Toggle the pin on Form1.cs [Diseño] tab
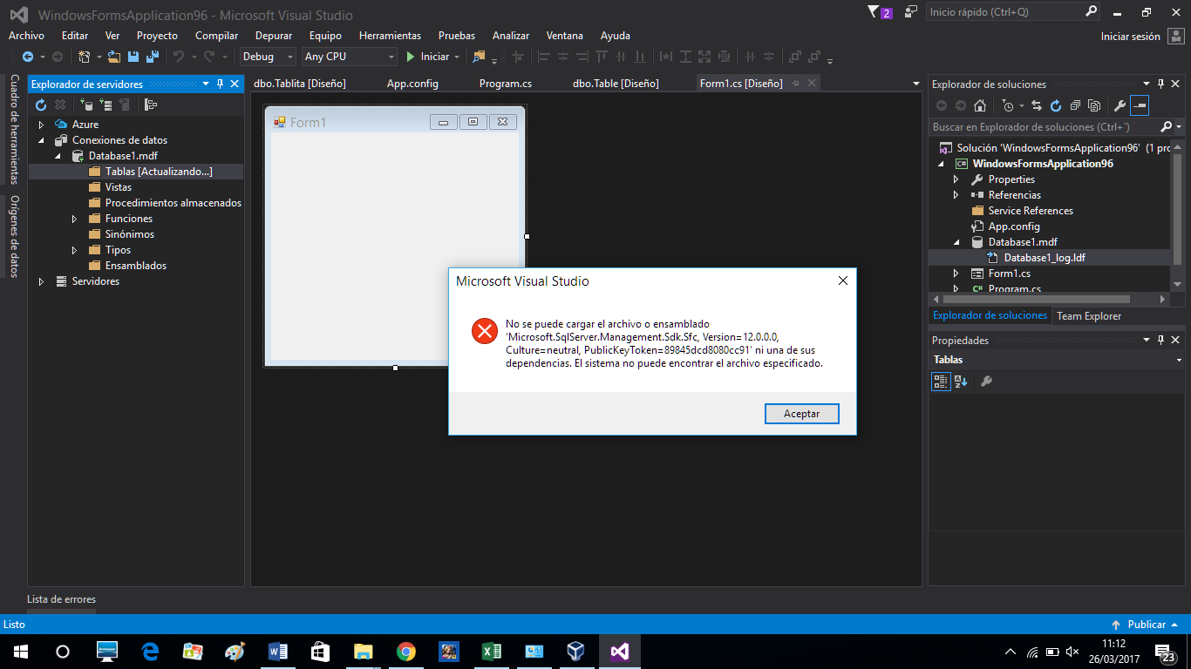 click(795, 84)
